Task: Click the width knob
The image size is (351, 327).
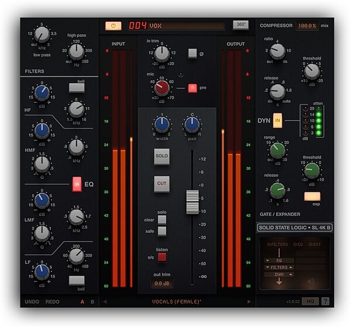Action: 162,125
